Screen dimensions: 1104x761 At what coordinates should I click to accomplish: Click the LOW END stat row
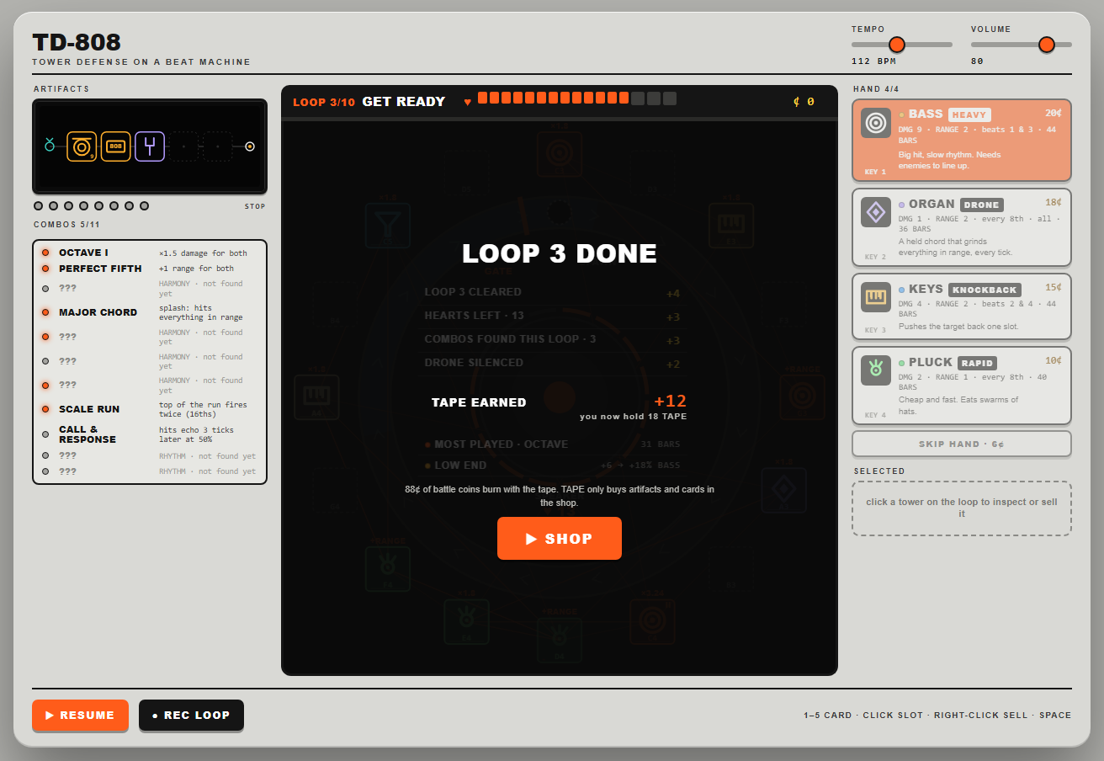click(x=554, y=466)
